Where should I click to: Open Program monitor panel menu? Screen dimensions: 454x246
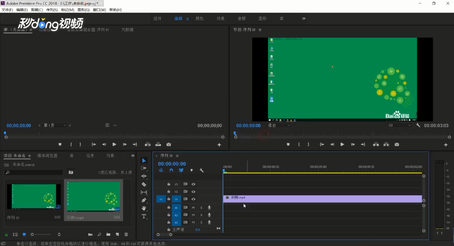click(260, 30)
